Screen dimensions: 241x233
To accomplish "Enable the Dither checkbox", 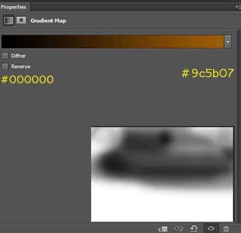I will [x=5, y=56].
